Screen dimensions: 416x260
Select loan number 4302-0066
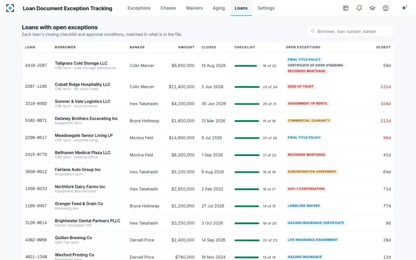point(36,240)
